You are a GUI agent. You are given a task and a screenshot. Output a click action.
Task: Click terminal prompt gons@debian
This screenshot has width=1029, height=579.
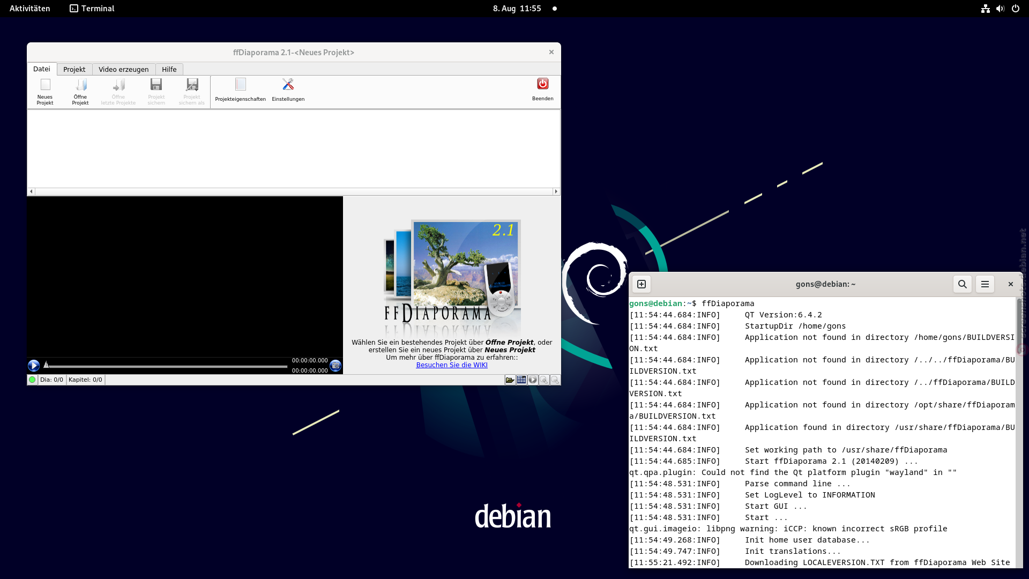pyautogui.click(x=655, y=303)
